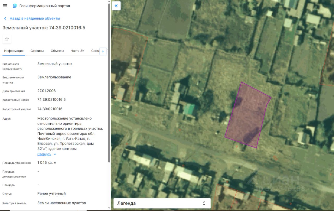Expand the Легенда dropdown
Image resolution: width=334 pixels, height=211 pixels.
tap(162, 203)
